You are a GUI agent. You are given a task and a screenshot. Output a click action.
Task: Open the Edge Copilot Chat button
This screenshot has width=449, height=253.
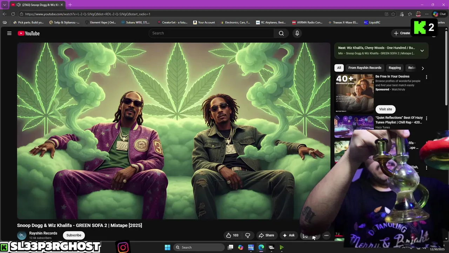click(439, 14)
